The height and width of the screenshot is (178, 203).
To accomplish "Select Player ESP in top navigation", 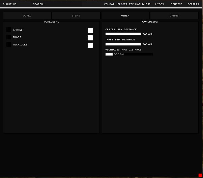I will tap(125, 4).
